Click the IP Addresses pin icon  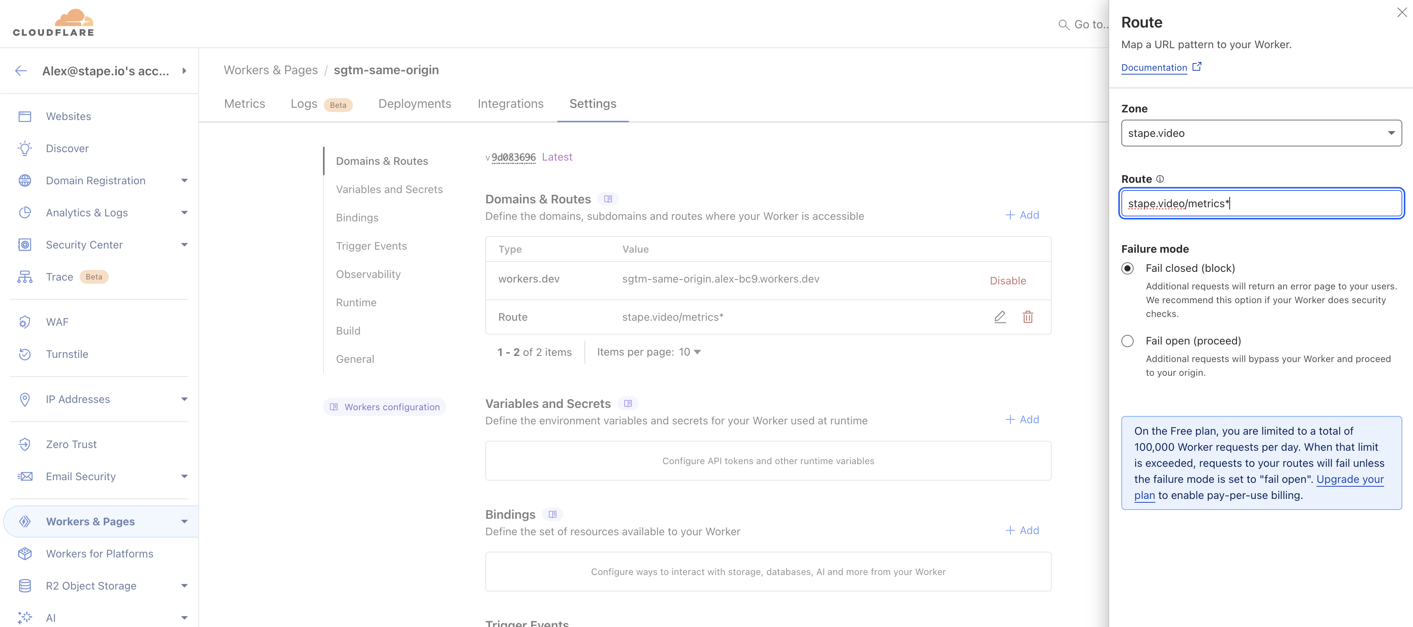[24, 400]
